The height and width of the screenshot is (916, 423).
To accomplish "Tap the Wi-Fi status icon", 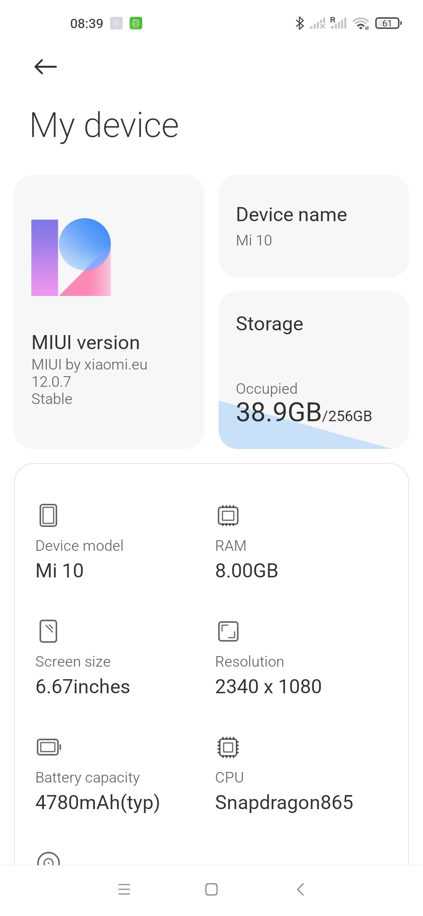I will click(361, 23).
